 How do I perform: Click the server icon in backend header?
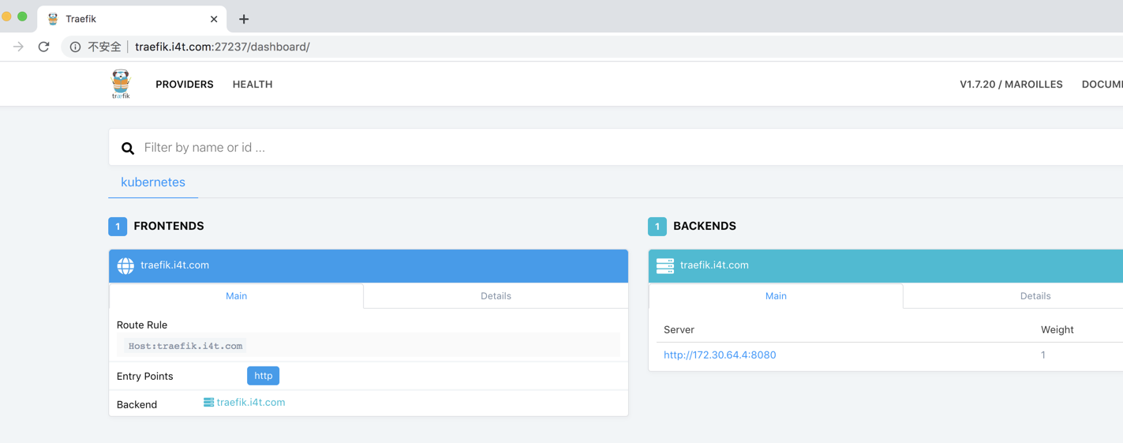coord(664,266)
